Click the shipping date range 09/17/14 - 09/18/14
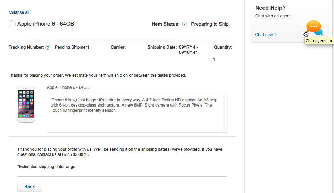Image resolution: width=334 pixels, height=193 pixels. pyautogui.click(x=189, y=50)
